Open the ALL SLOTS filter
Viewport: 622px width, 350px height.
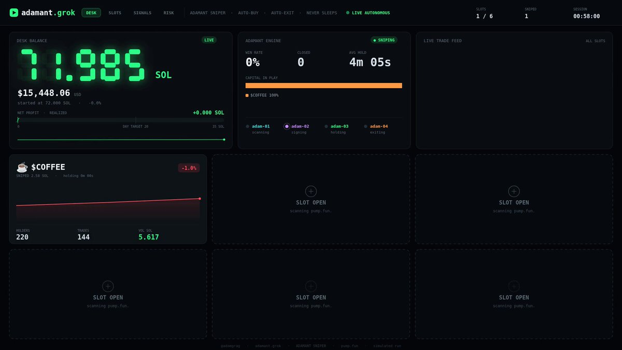pos(596,41)
